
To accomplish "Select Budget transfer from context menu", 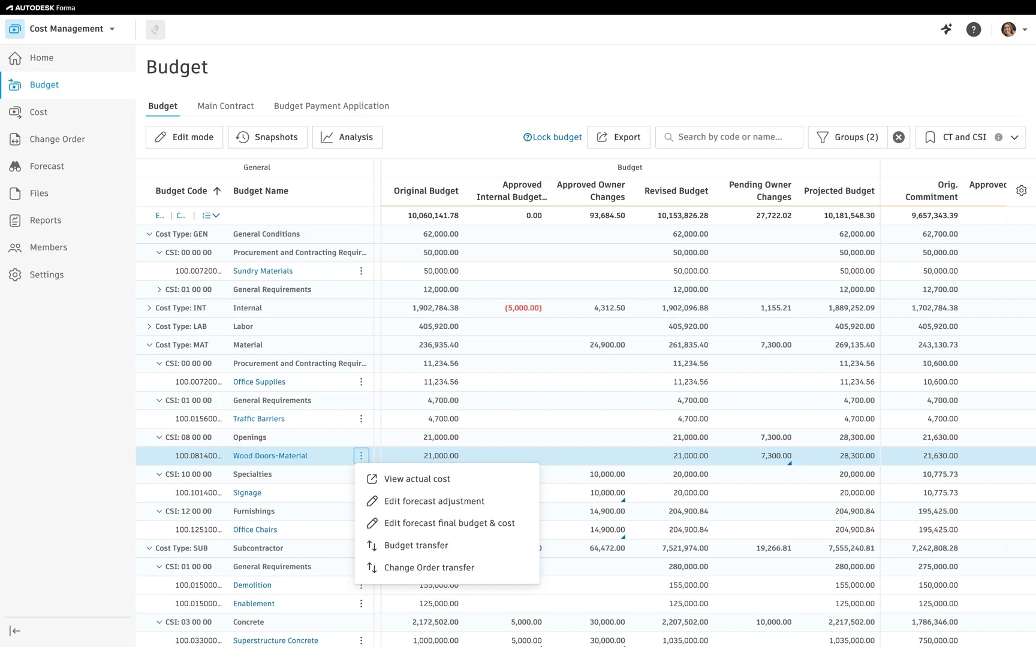I will coord(447,546).
